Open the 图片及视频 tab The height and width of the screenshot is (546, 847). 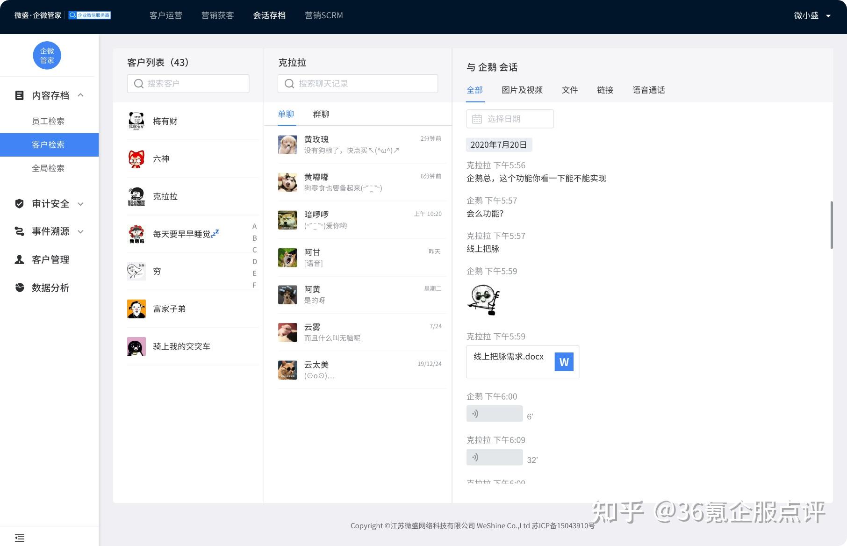[x=522, y=90]
